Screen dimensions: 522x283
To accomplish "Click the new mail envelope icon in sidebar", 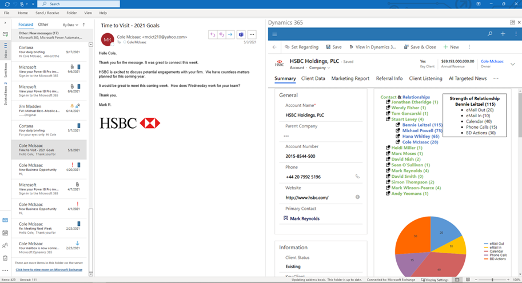I will click(5, 34).
